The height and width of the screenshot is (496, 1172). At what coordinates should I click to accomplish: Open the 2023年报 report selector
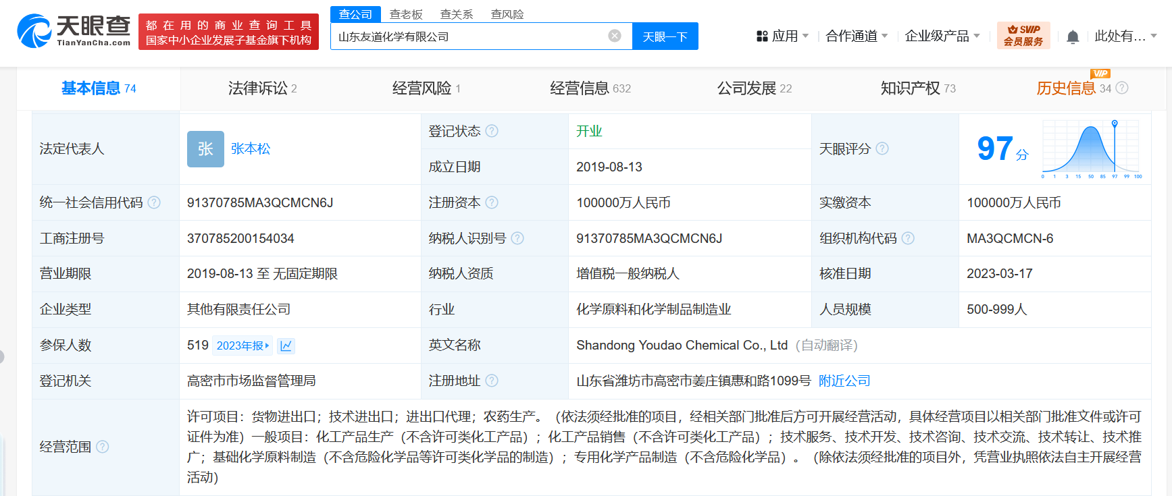pyautogui.click(x=243, y=346)
